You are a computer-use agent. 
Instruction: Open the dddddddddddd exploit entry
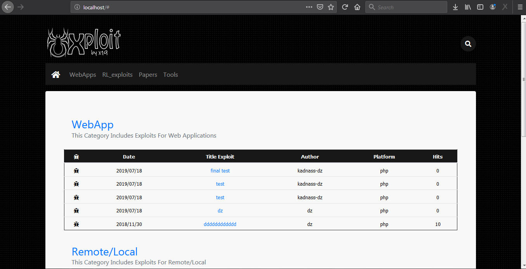(x=220, y=224)
